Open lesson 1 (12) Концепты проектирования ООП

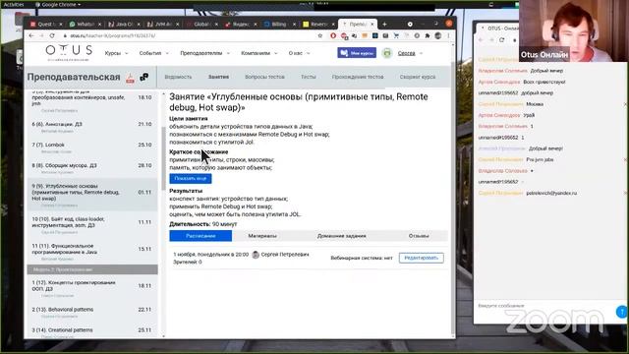tap(92, 288)
